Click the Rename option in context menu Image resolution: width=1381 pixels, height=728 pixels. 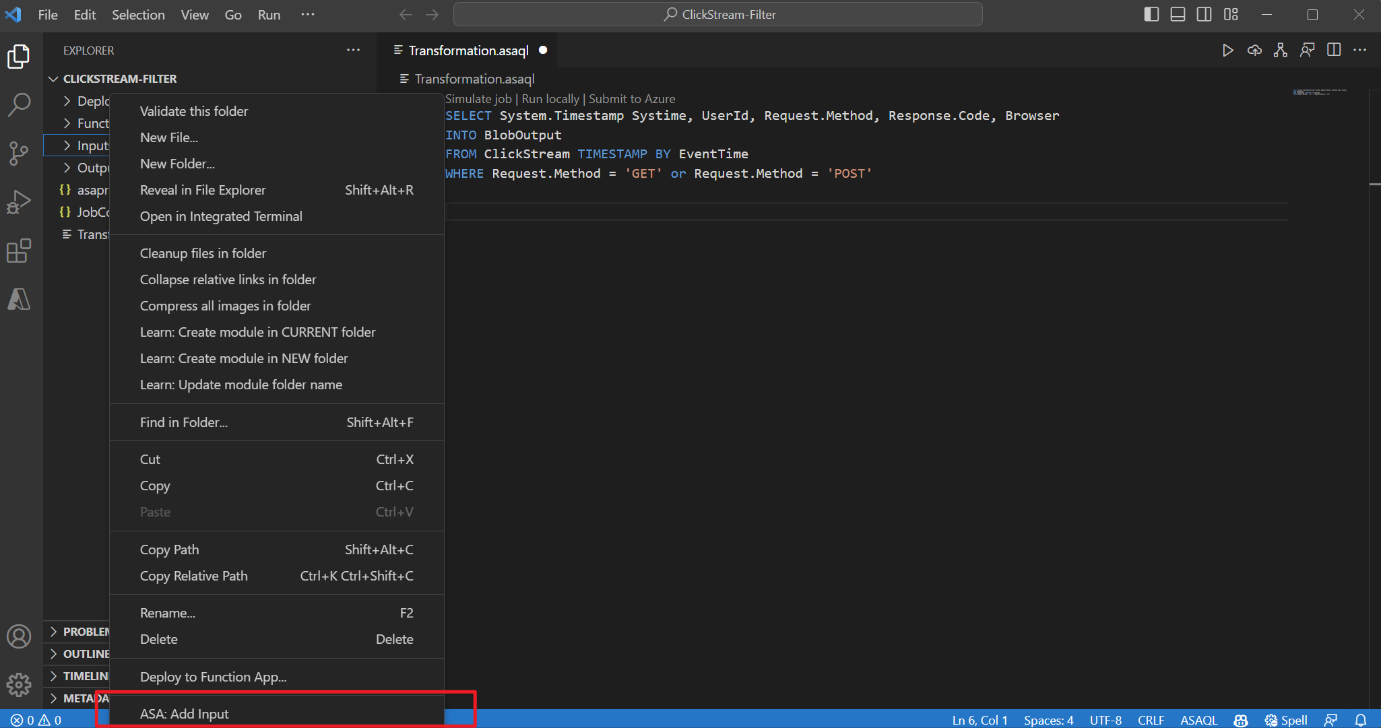pos(166,612)
